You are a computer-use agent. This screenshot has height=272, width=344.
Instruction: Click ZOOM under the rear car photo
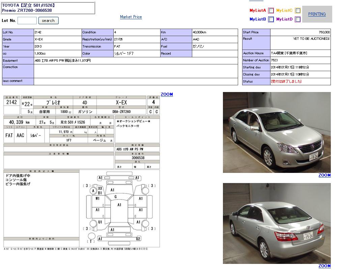pyautogui.click(x=324, y=266)
